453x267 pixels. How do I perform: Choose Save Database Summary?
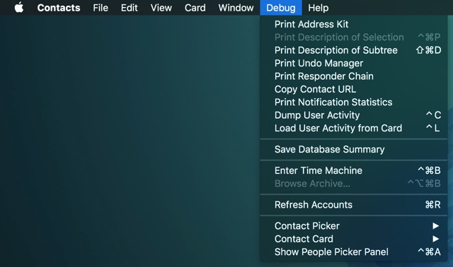(354, 149)
